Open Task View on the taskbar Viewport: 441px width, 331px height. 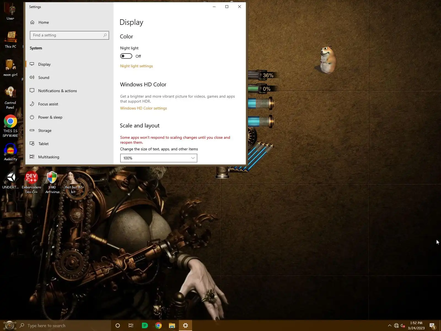click(131, 326)
